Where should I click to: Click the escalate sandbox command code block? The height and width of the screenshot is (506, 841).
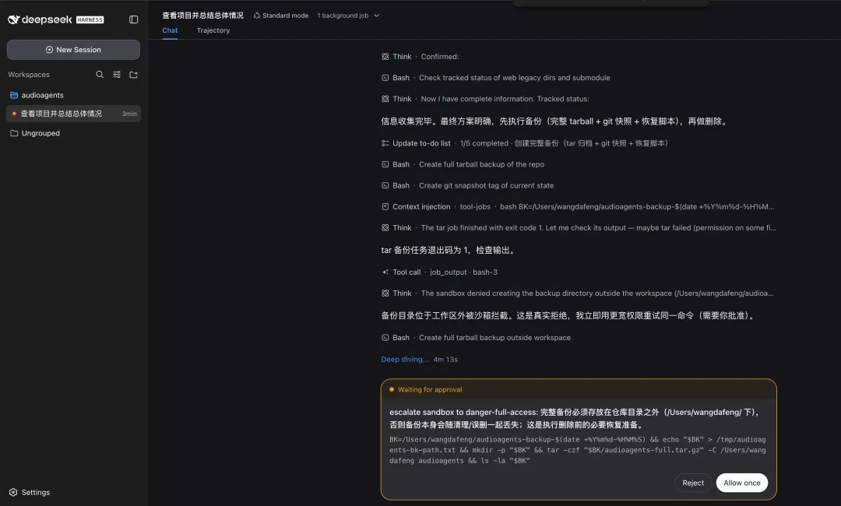578,450
